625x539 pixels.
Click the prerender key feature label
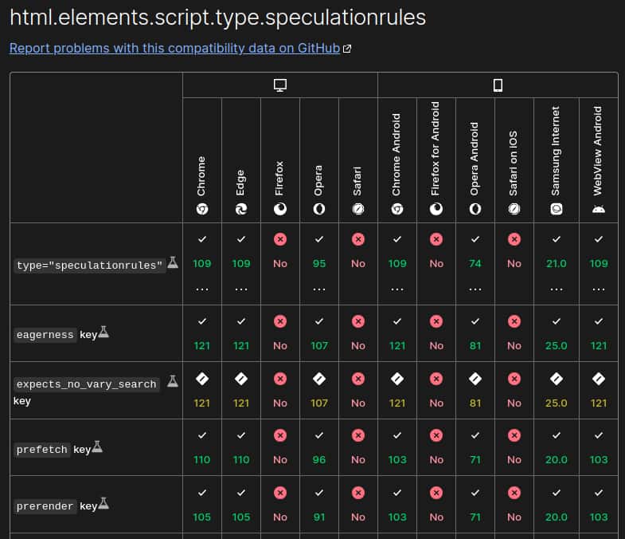tap(46, 506)
